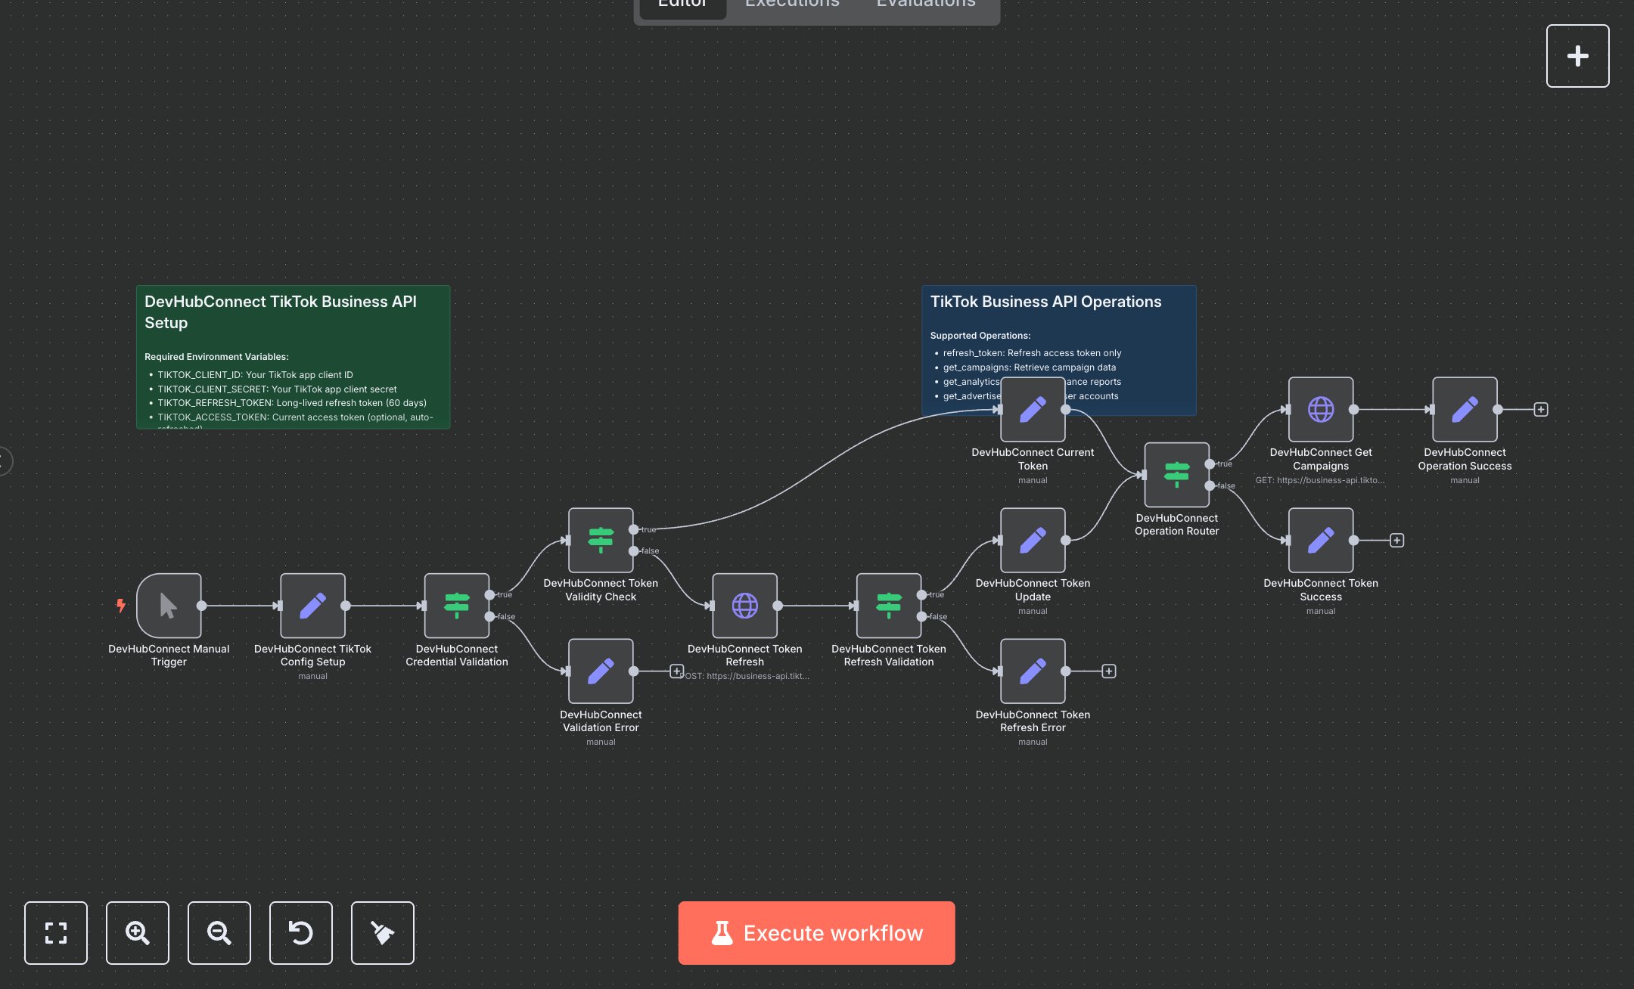Select the DevHubConnect Token Validity Check node
Image resolution: width=1634 pixels, height=989 pixels.
(601, 540)
